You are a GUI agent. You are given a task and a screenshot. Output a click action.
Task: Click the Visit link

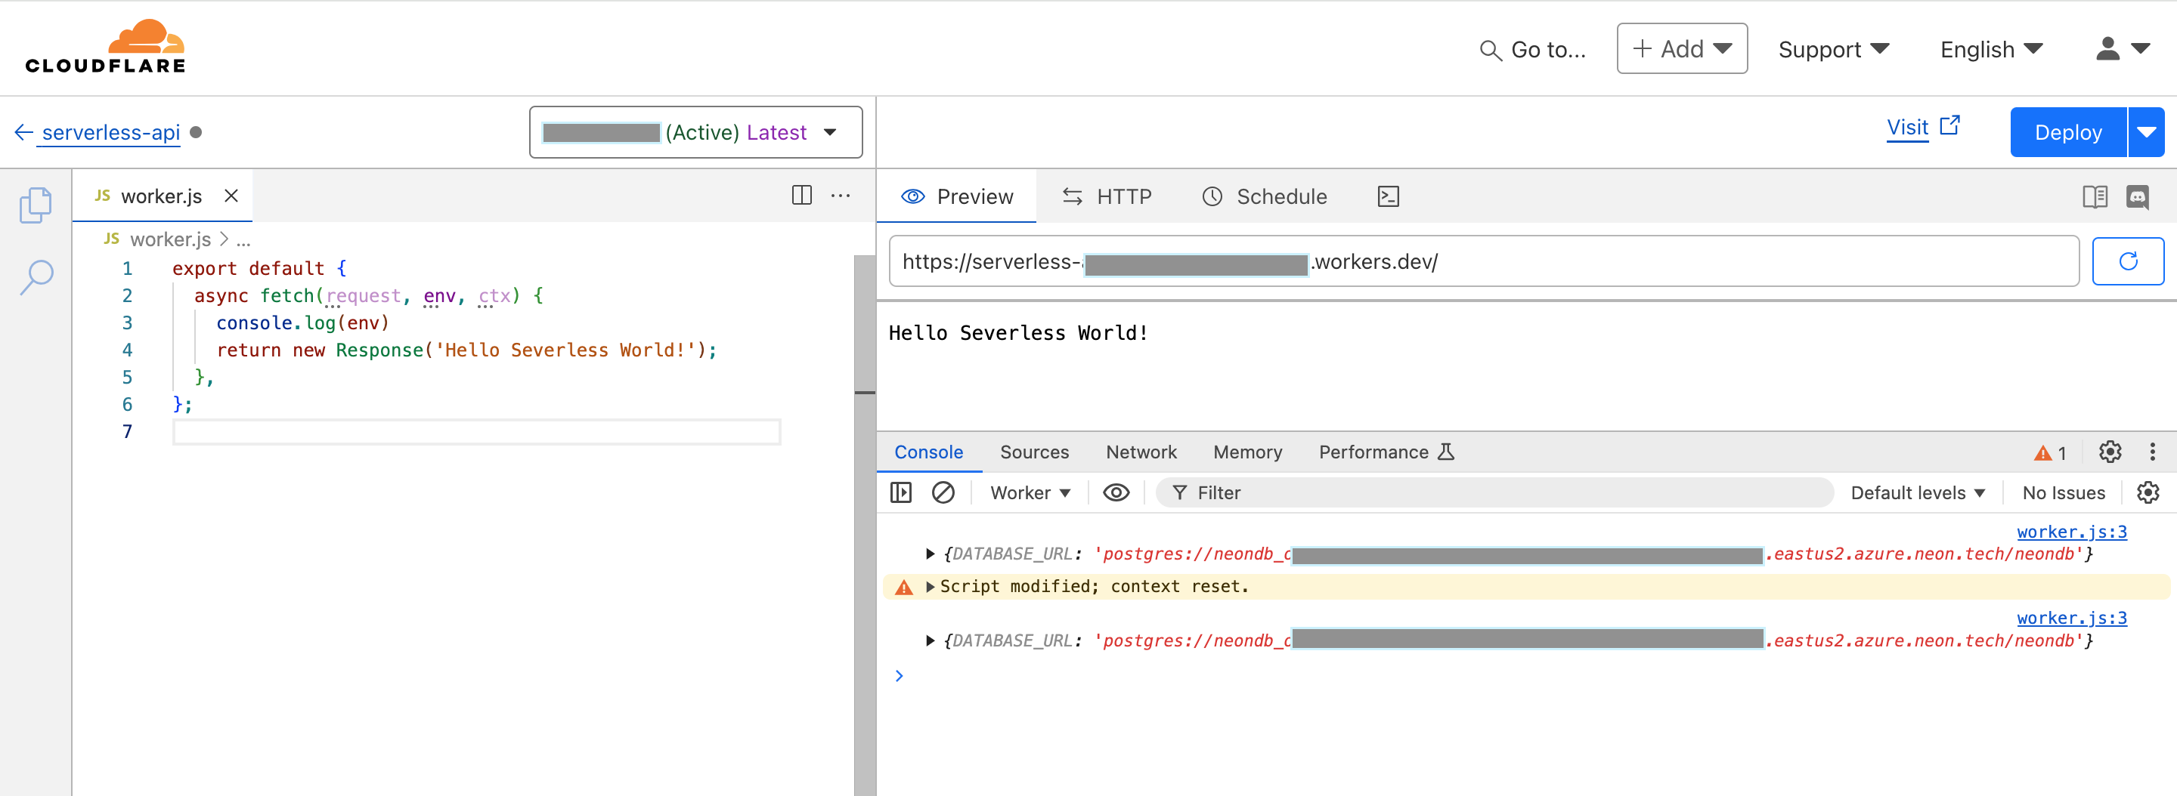tap(1922, 128)
